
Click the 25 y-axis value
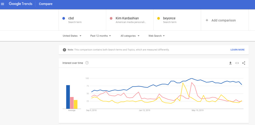point(88,101)
